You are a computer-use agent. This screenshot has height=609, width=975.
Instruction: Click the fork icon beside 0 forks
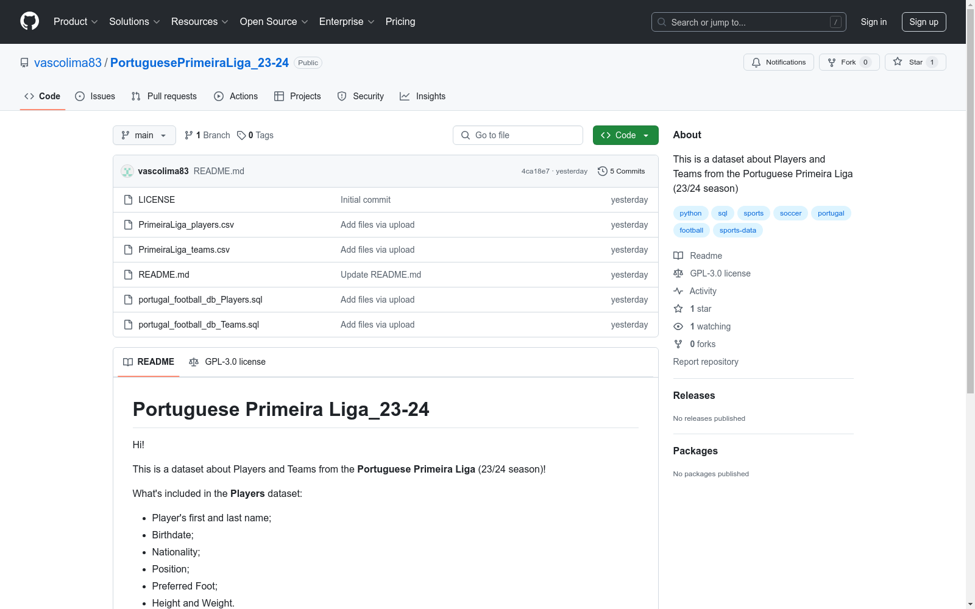(x=678, y=344)
